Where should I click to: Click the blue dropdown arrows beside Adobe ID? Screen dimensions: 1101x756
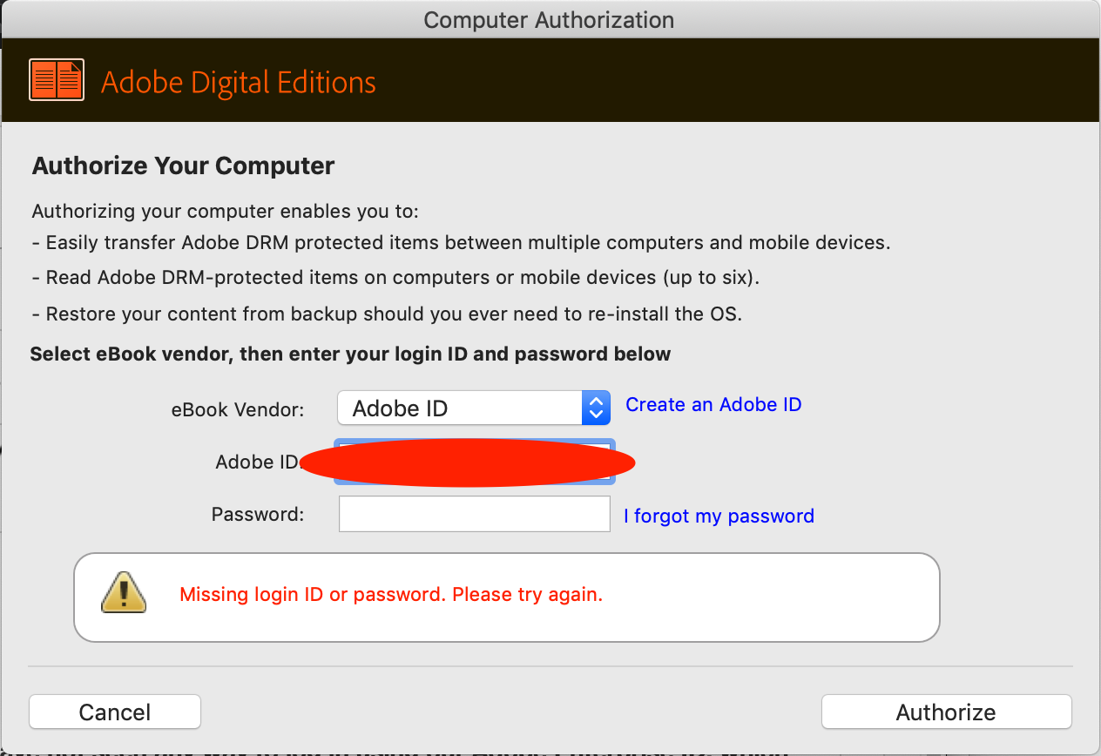click(x=596, y=407)
